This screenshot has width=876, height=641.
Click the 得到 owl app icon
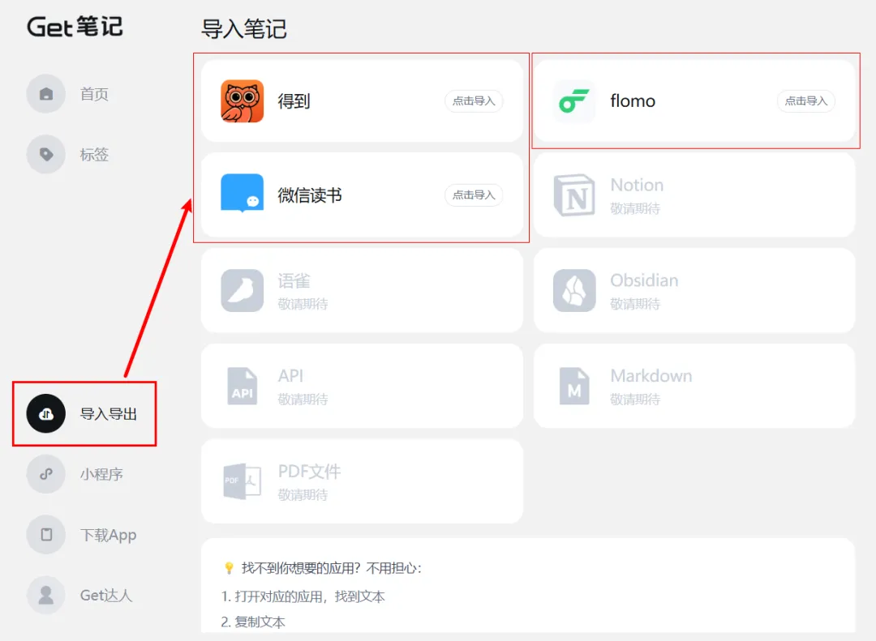pyautogui.click(x=242, y=101)
